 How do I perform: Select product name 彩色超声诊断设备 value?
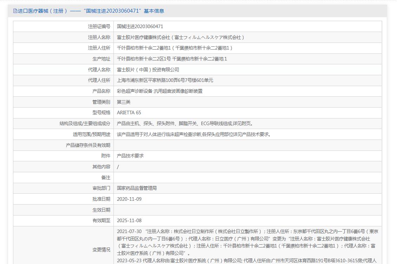pos(160,91)
